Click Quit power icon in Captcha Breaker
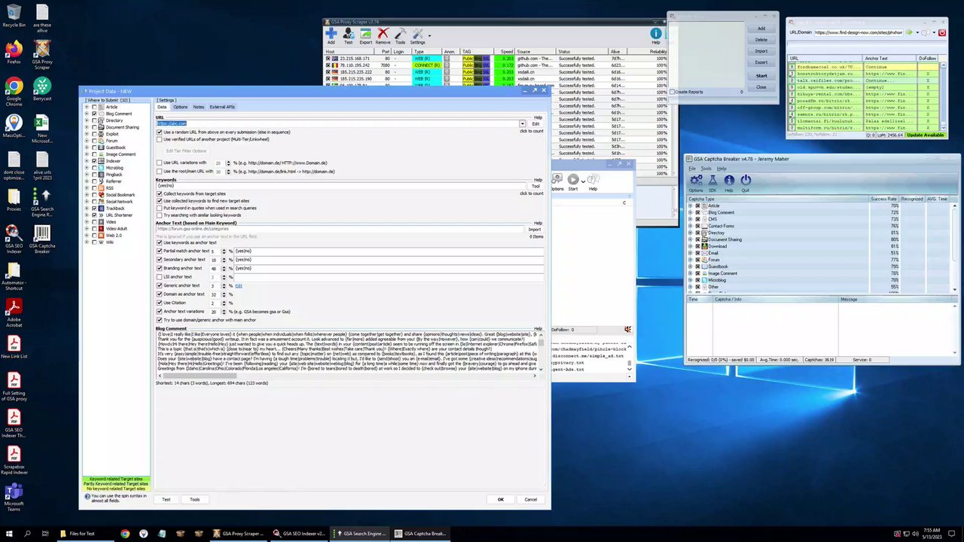 point(746,182)
